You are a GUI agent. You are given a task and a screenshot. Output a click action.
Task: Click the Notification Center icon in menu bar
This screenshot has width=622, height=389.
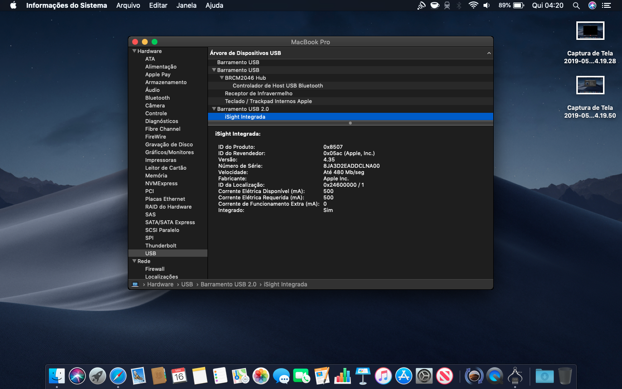point(606,5)
